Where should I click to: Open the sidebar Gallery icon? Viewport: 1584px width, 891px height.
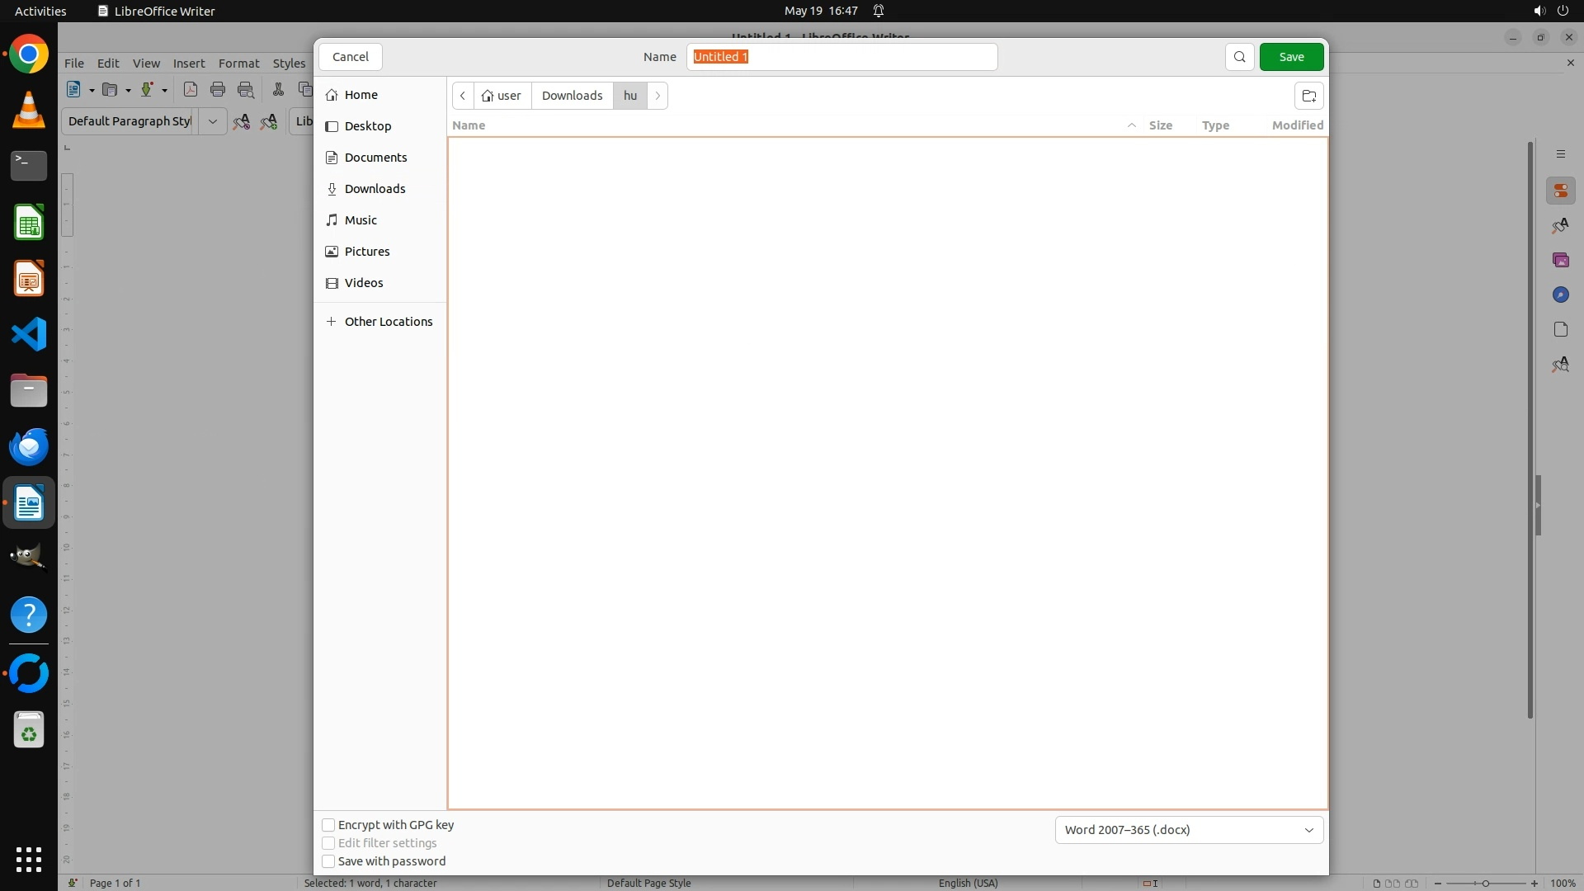coord(1560,260)
